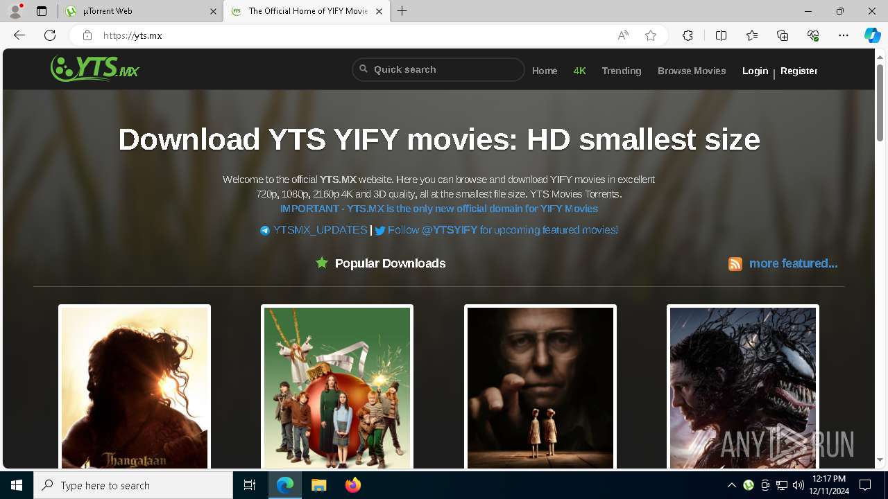Click the address bar URL
This screenshot has width=888, height=499.
133,35
